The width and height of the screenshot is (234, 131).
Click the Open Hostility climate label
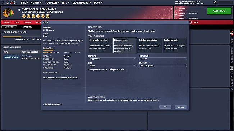21,39
